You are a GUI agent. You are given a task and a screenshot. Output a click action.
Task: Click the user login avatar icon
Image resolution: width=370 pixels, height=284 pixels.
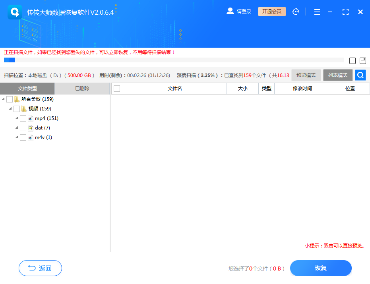(230, 11)
